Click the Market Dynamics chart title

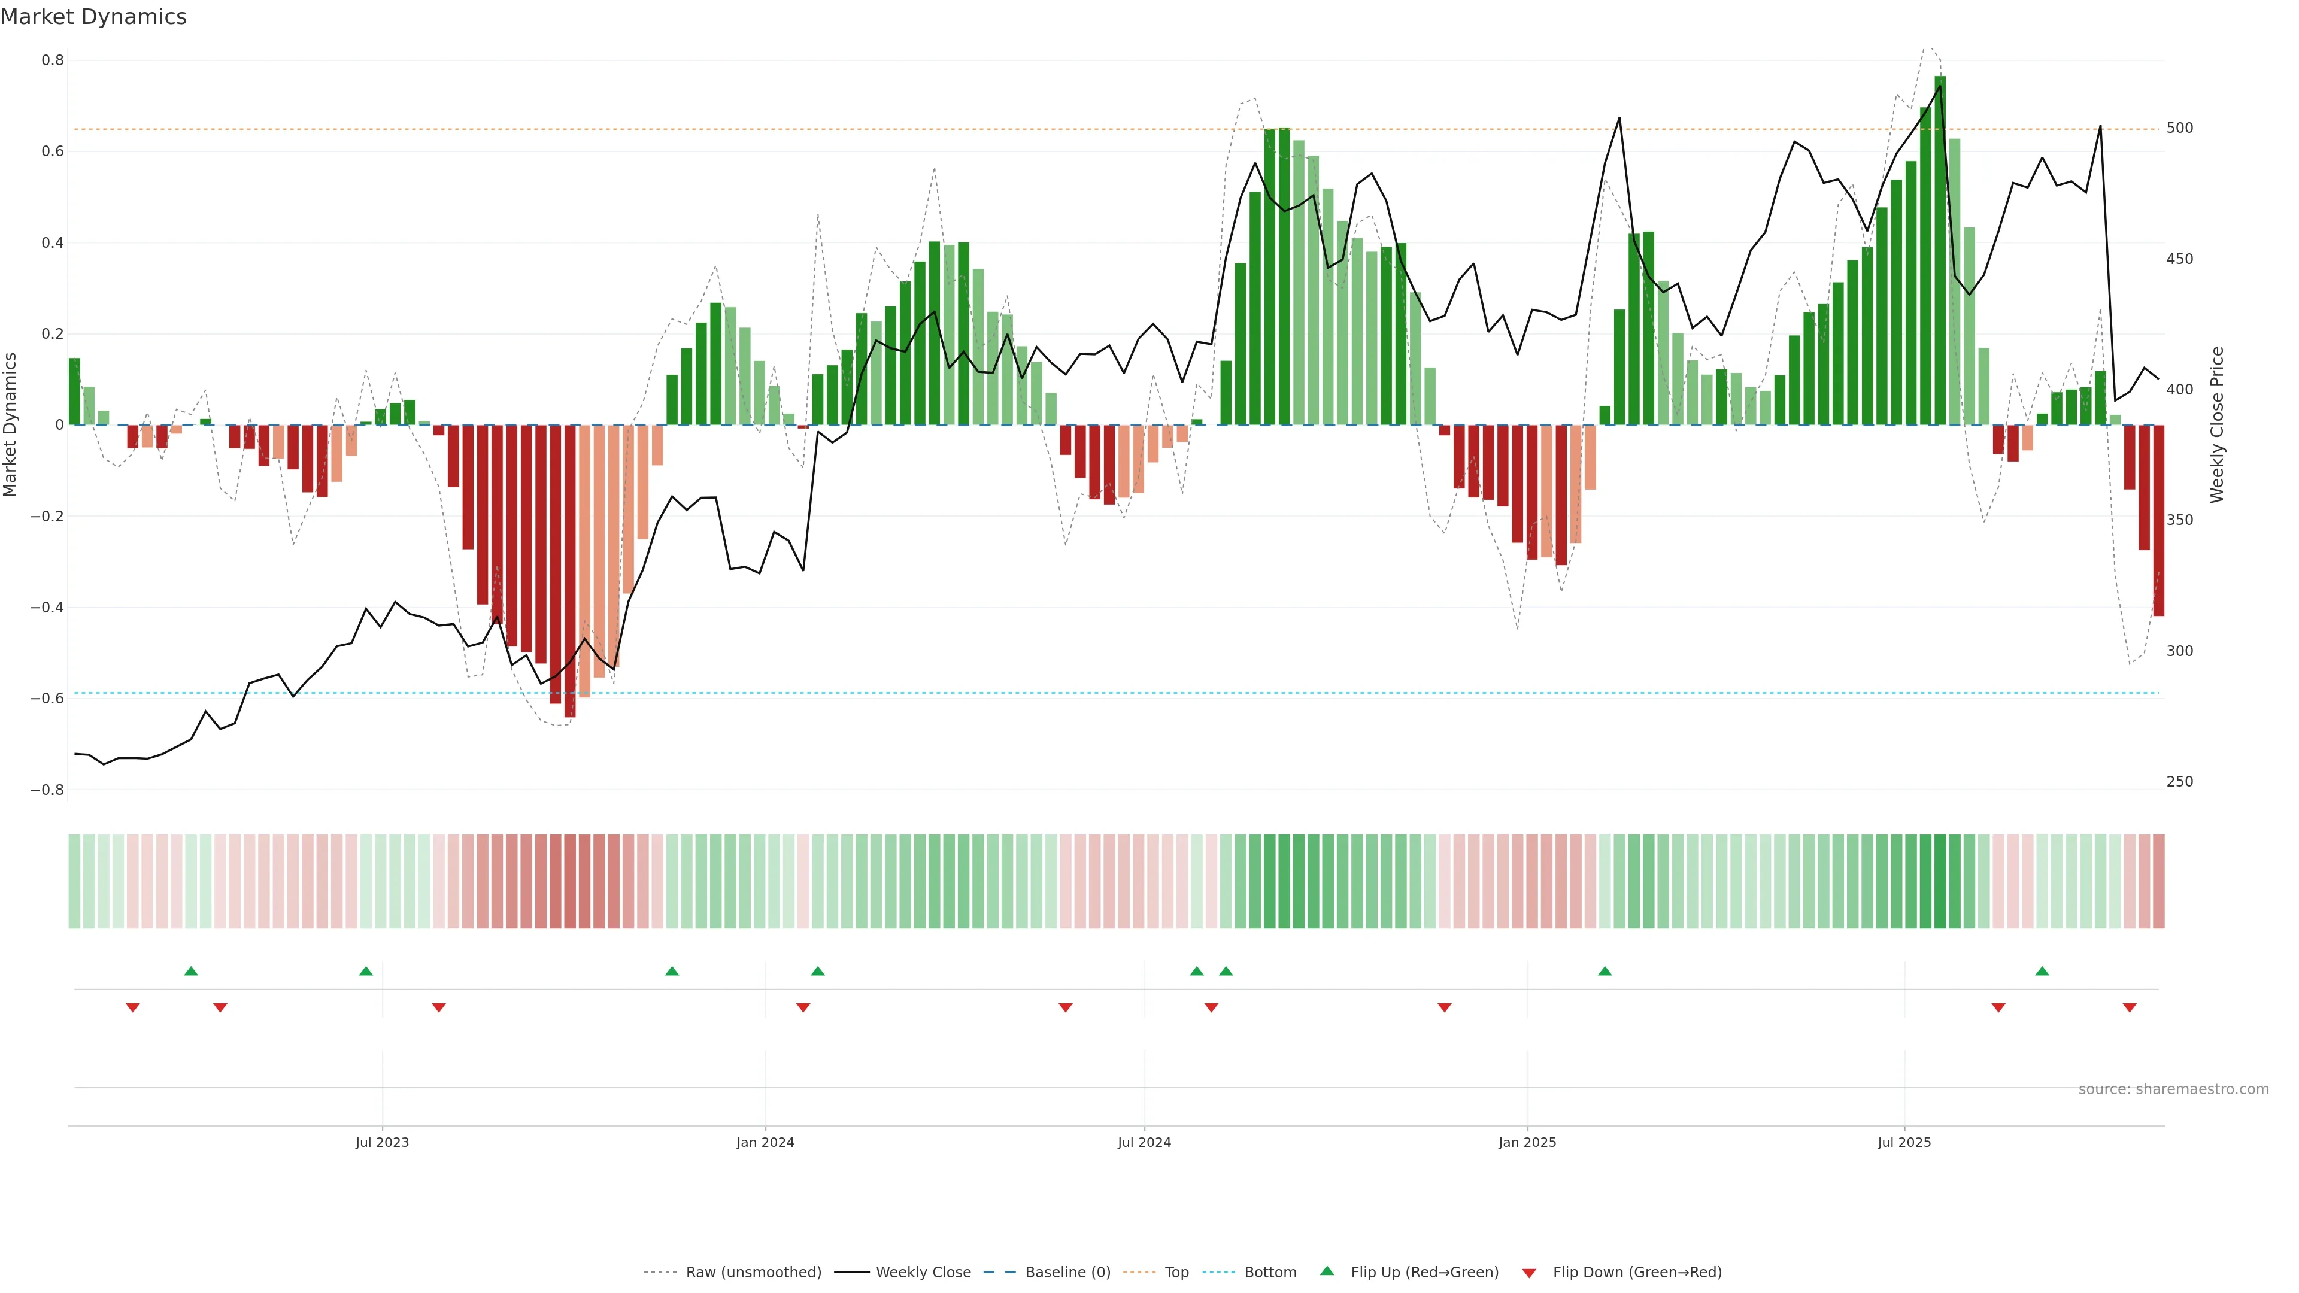[x=94, y=17]
